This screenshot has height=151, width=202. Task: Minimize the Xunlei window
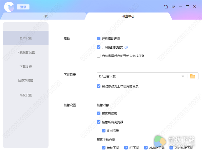(x=180, y=7)
